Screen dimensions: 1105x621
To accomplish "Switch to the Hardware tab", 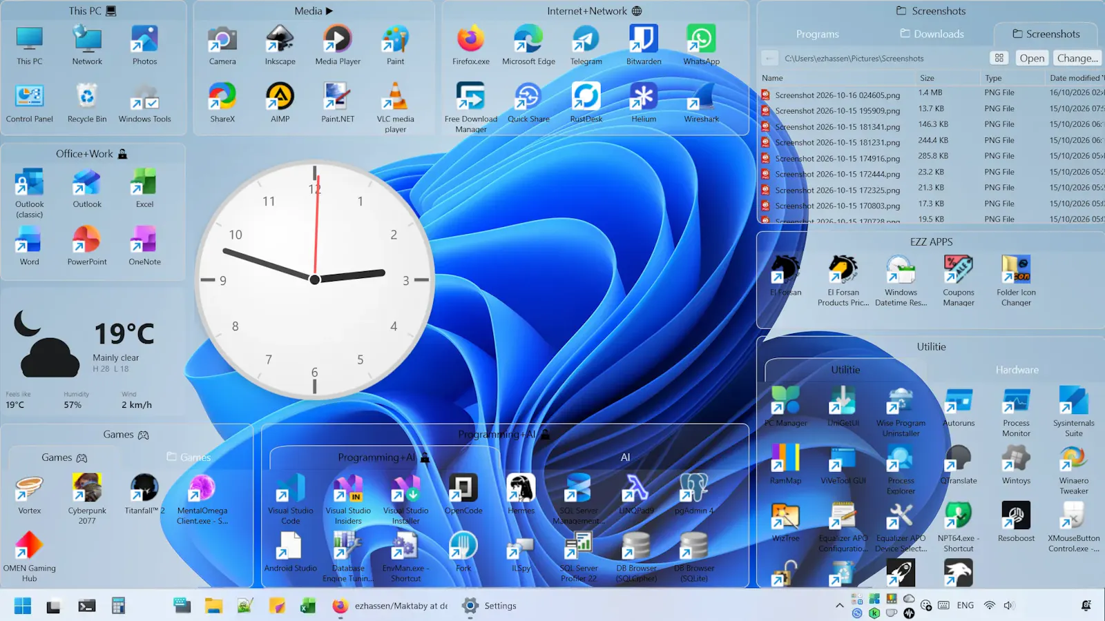I will tap(1017, 370).
